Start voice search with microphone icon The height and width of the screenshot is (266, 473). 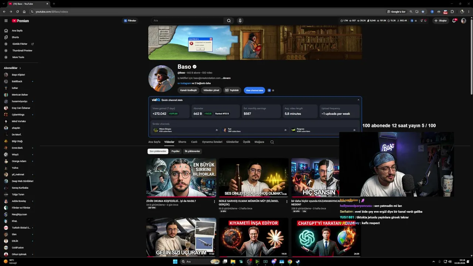coord(240,21)
